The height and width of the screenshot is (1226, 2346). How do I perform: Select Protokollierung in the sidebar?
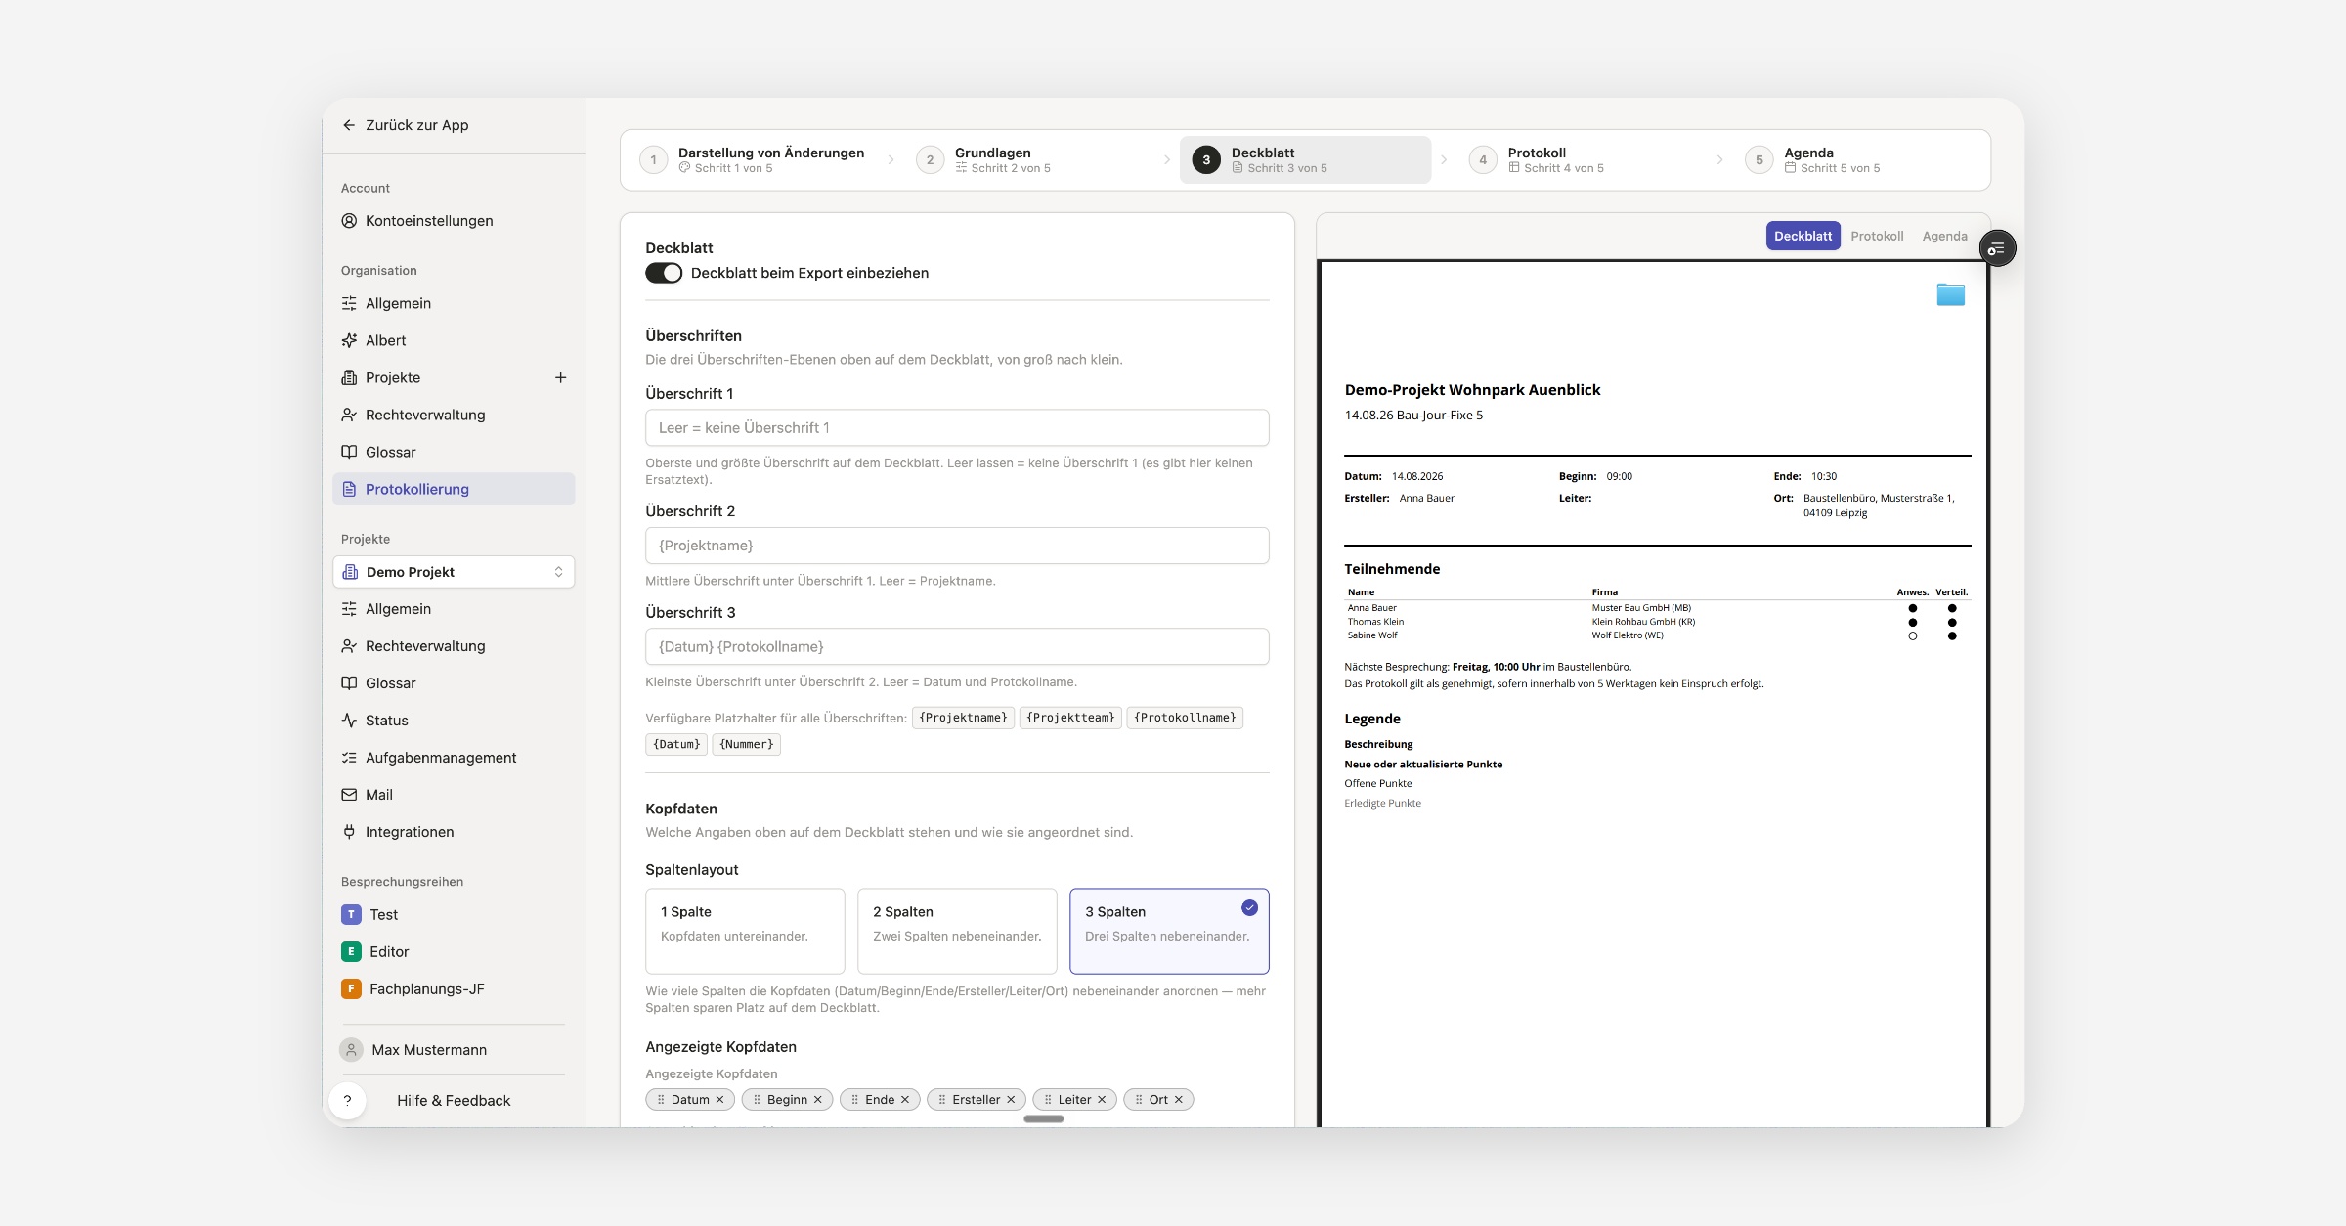pyautogui.click(x=454, y=489)
